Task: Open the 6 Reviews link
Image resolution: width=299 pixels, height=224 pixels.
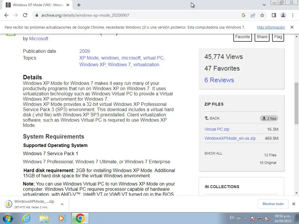Action: pos(219,80)
